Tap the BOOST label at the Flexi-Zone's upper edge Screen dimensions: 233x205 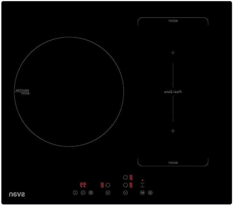(173, 21)
